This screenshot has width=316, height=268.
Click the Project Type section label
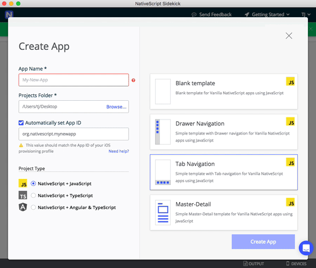pyautogui.click(x=32, y=168)
